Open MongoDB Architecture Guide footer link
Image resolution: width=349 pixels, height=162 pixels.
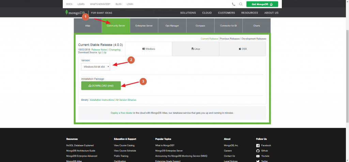click(x=81, y=151)
